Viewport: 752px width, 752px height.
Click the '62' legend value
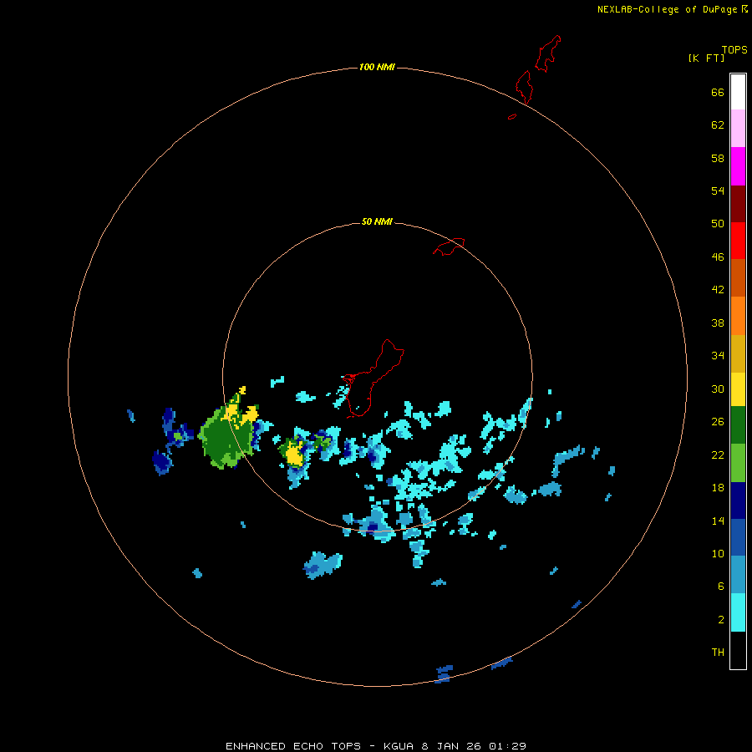coord(718,125)
